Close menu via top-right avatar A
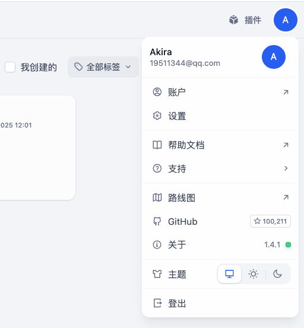This screenshot has width=304, height=328. pyautogui.click(x=286, y=20)
